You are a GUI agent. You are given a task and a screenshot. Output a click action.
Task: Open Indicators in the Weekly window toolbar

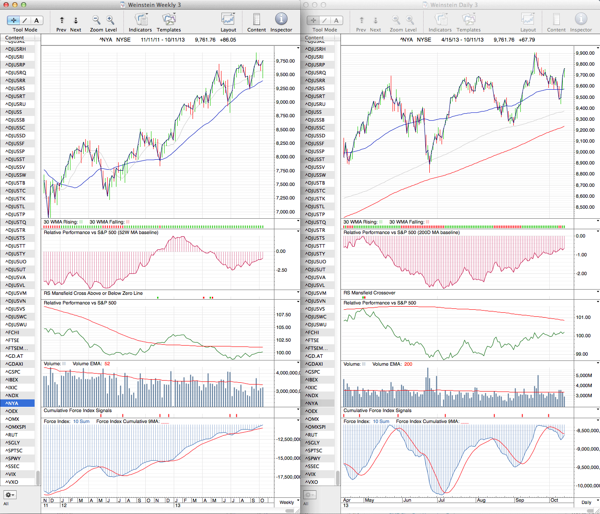pos(140,20)
